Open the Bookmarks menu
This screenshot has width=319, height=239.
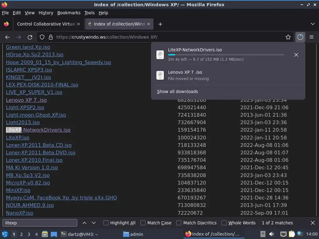[x=69, y=13]
